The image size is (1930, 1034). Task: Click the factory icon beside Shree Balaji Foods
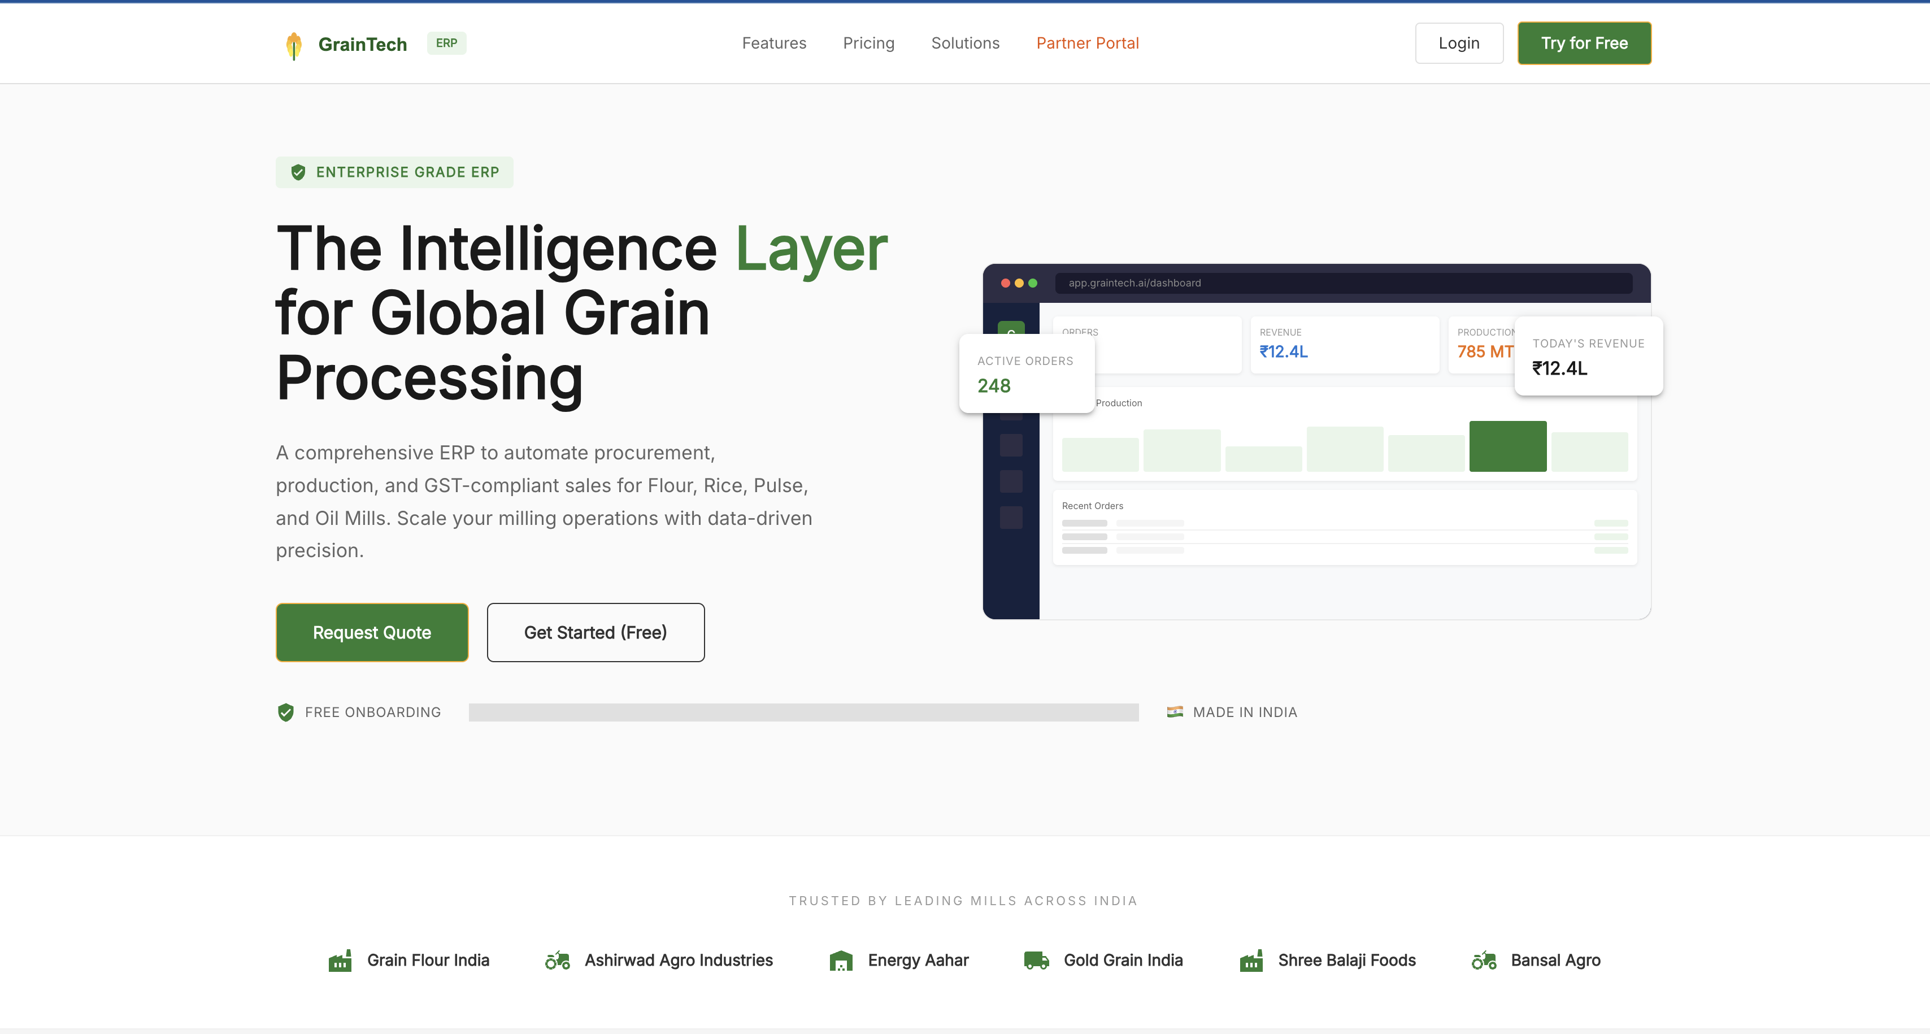[1251, 961]
